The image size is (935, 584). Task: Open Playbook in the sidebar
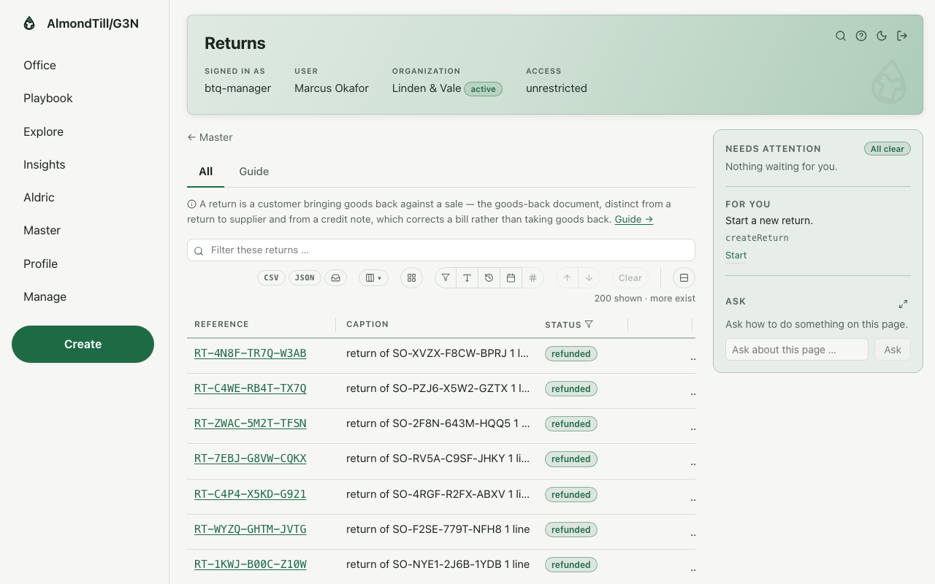[48, 99]
